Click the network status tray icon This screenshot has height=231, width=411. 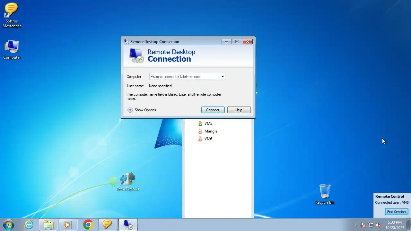click(371, 225)
